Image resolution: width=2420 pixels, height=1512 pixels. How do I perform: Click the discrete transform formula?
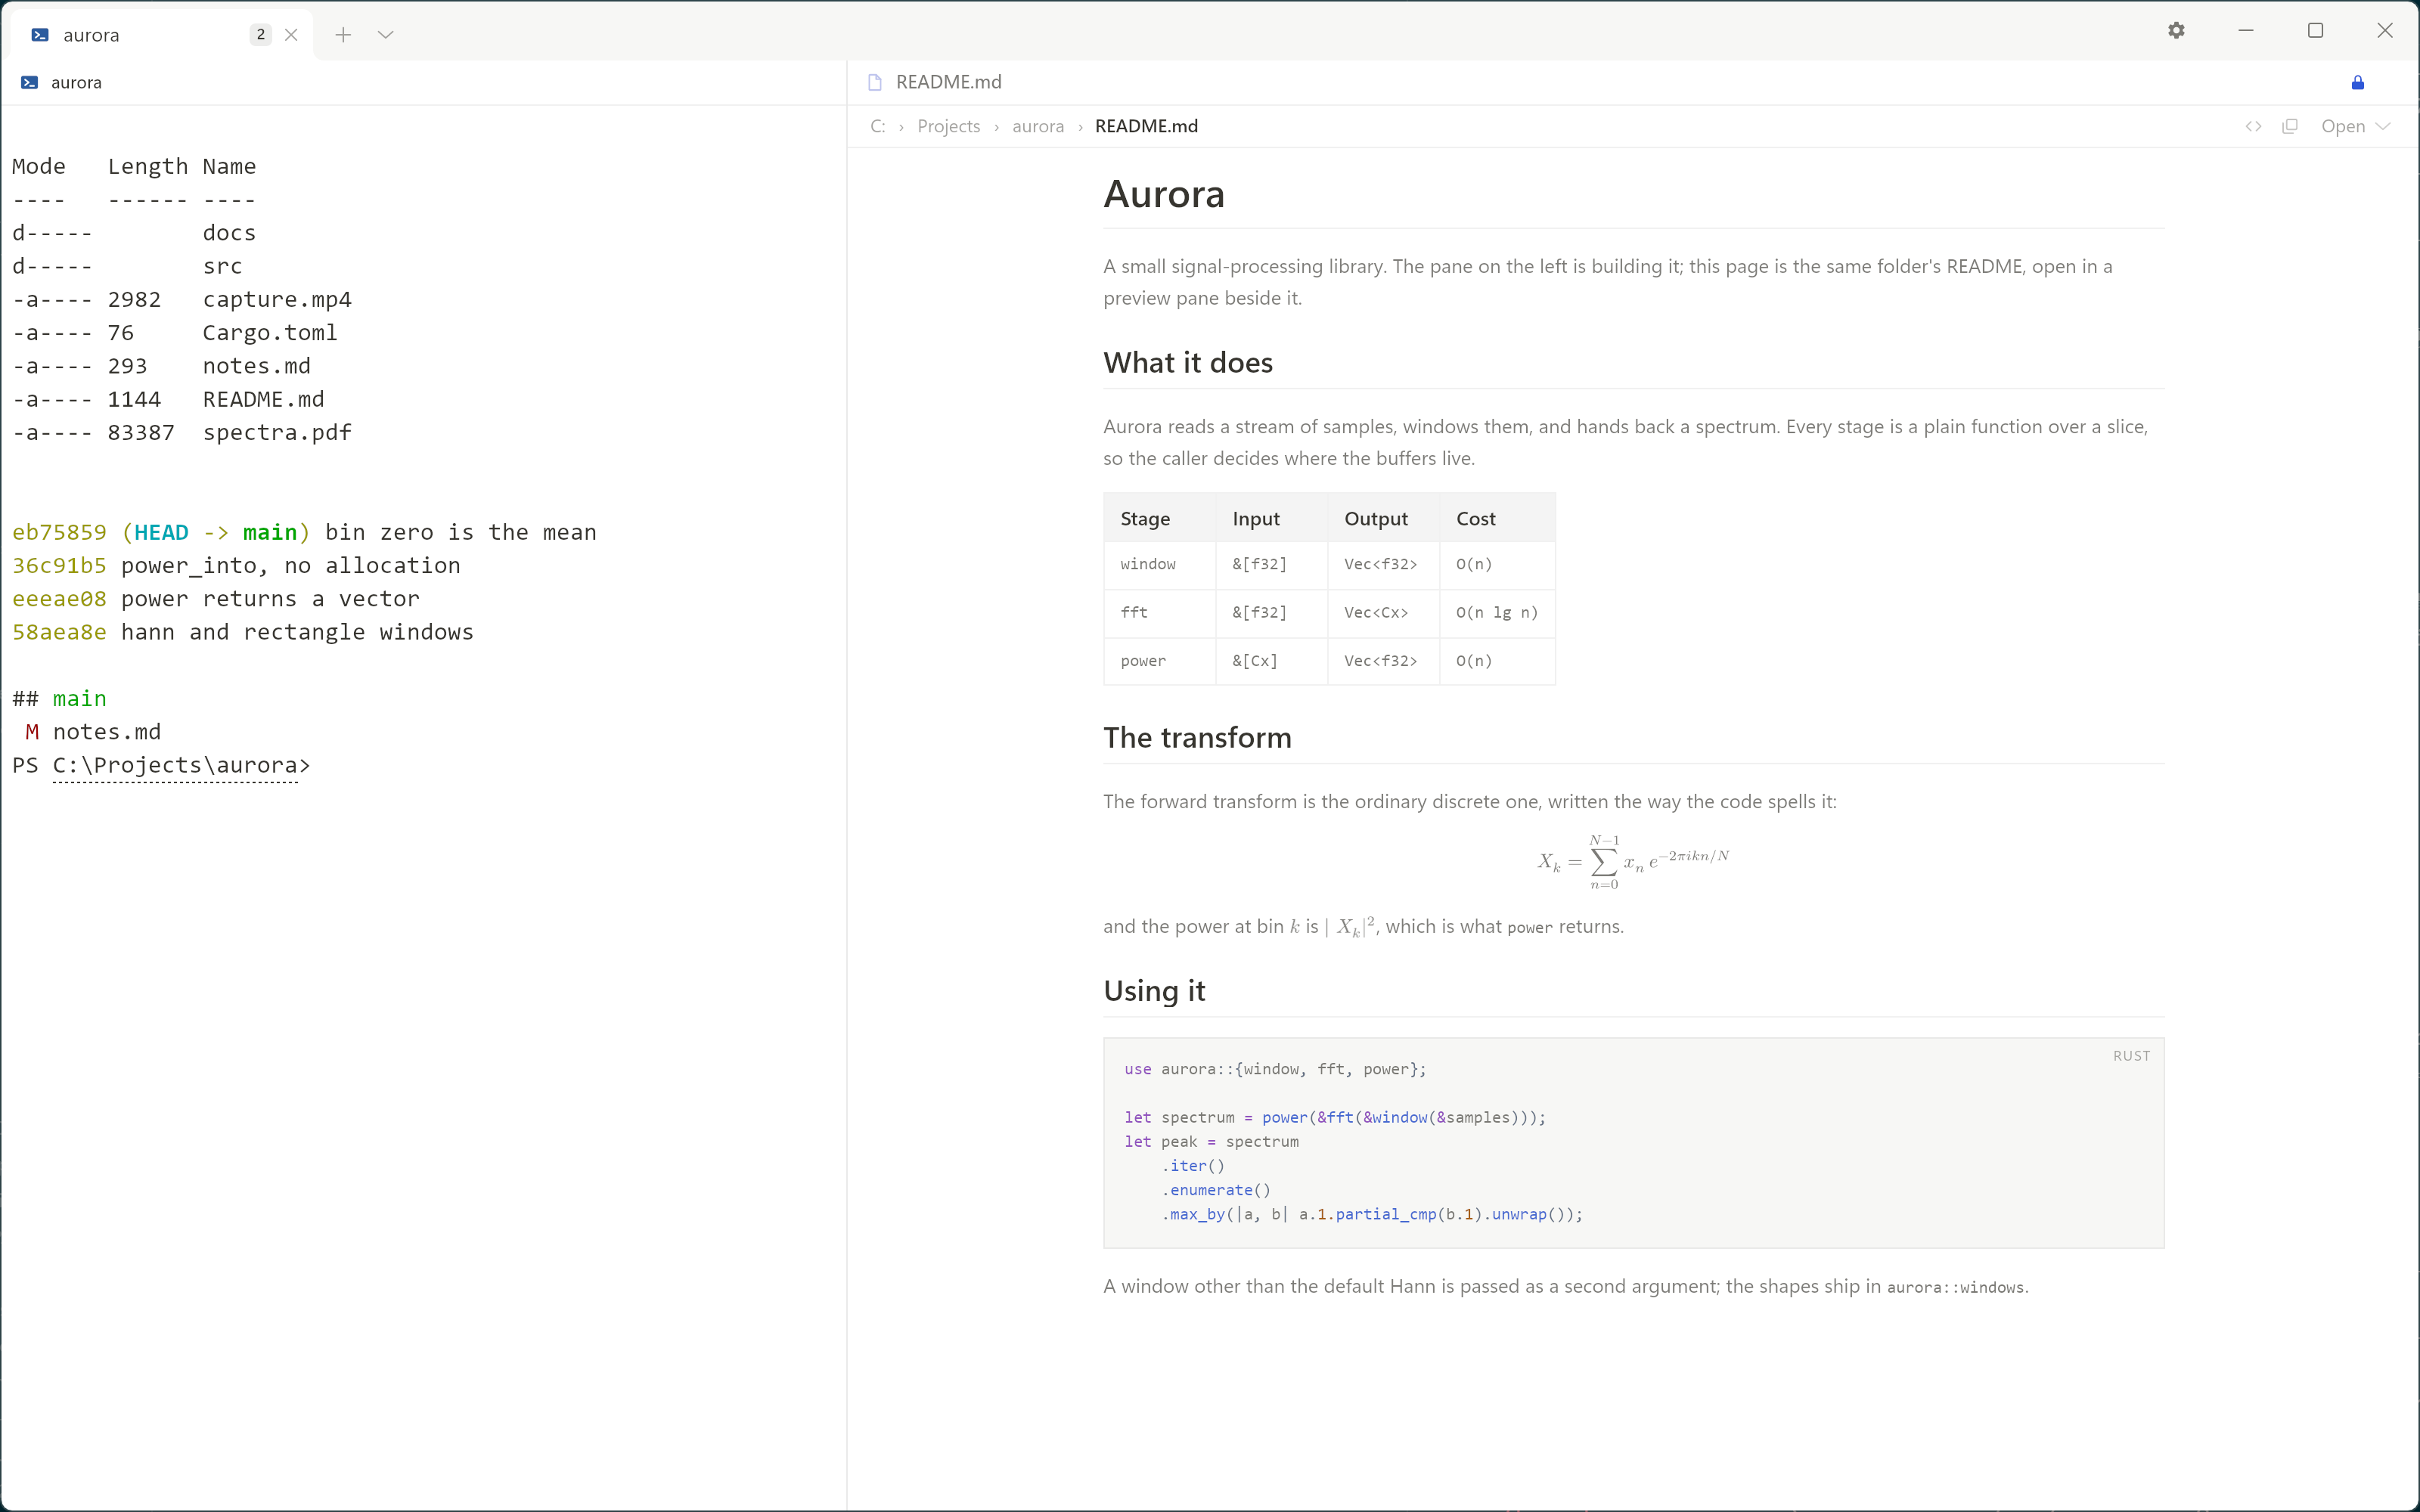[x=1633, y=861]
